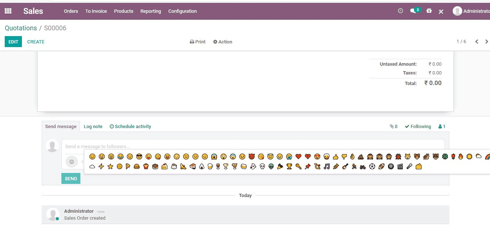Open the apps grid menu

pos(8,11)
